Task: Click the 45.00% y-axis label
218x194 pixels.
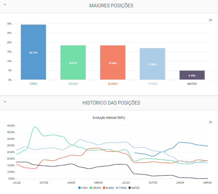Action: 11,126
